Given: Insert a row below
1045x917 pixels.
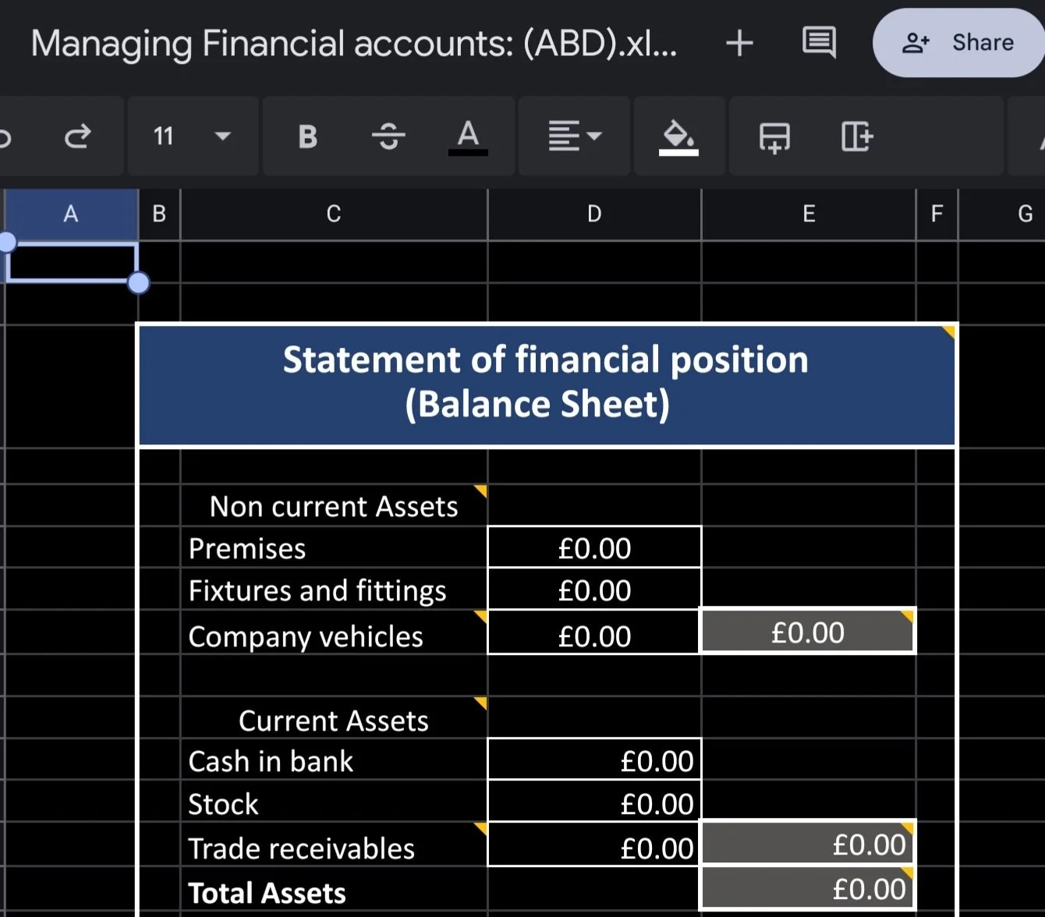Looking at the screenshot, I should click(774, 136).
